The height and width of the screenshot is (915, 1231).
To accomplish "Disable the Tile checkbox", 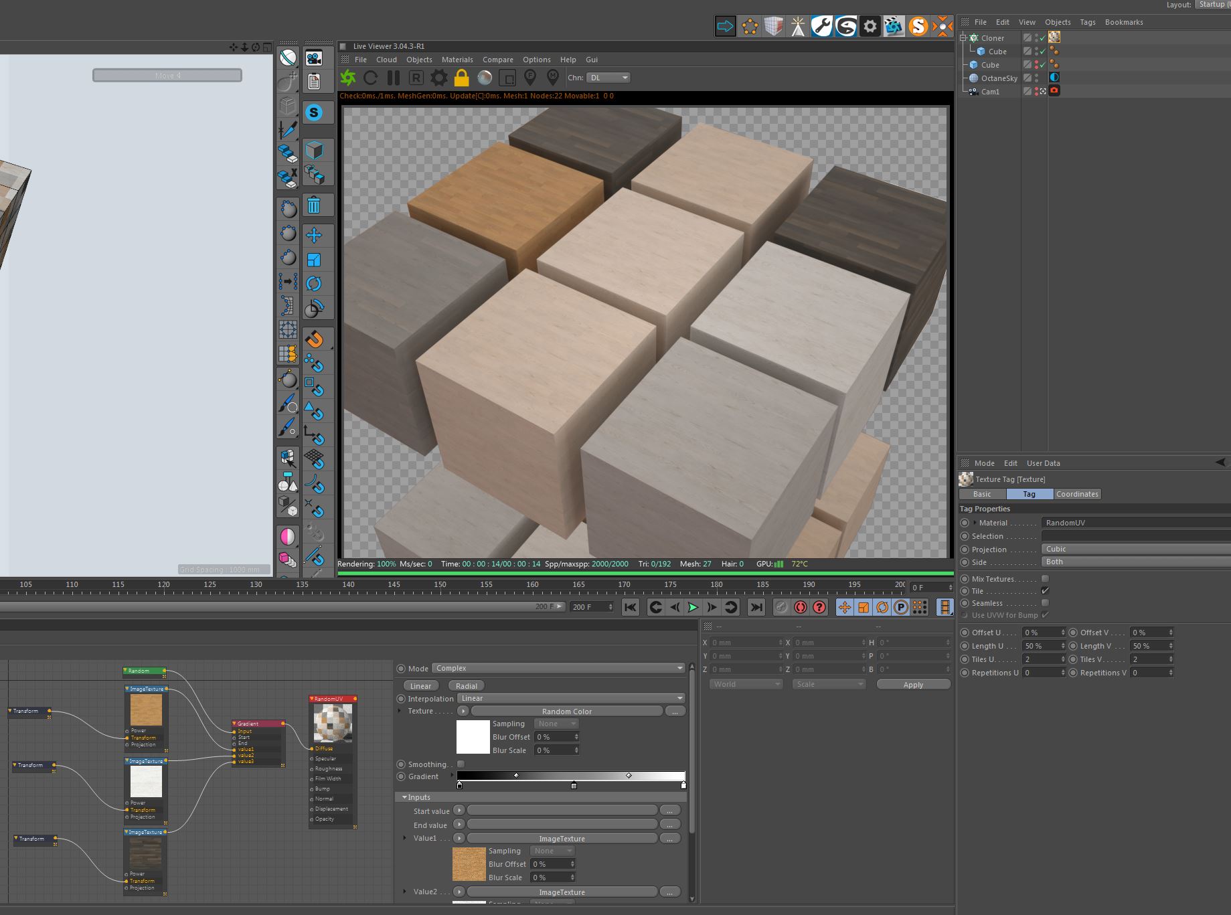I will click(x=1045, y=591).
